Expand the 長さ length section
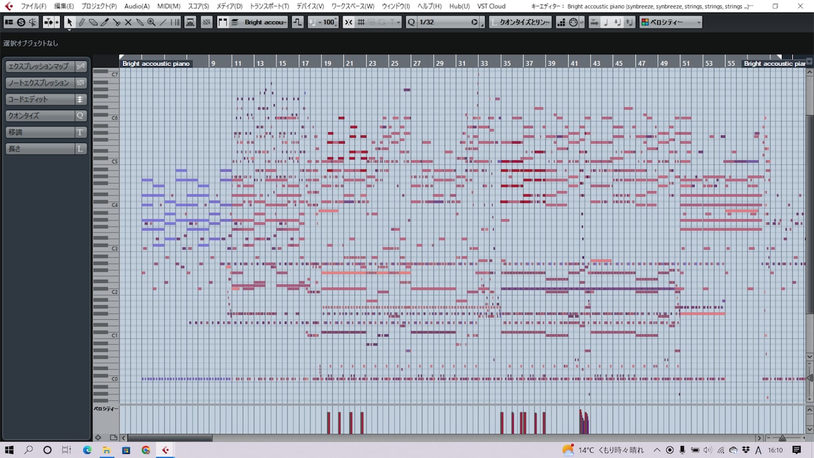Image resolution: width=814 pixels, height=458 pixels. (46, 148)
